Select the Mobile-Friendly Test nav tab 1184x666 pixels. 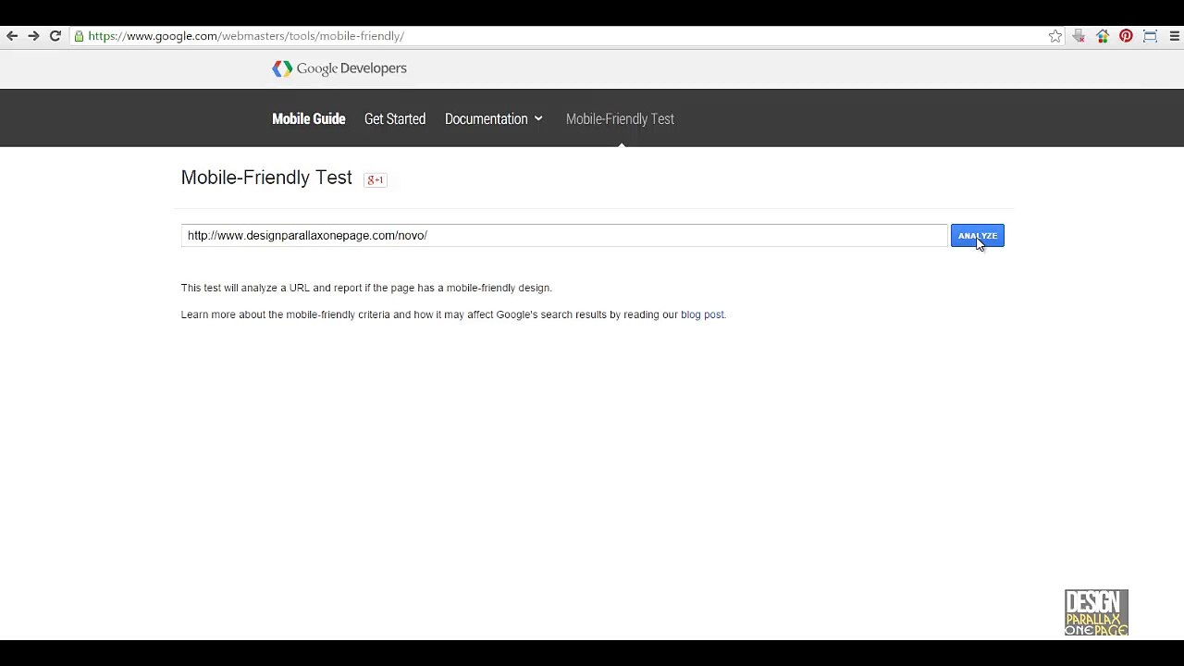click(x=620, y=119)
